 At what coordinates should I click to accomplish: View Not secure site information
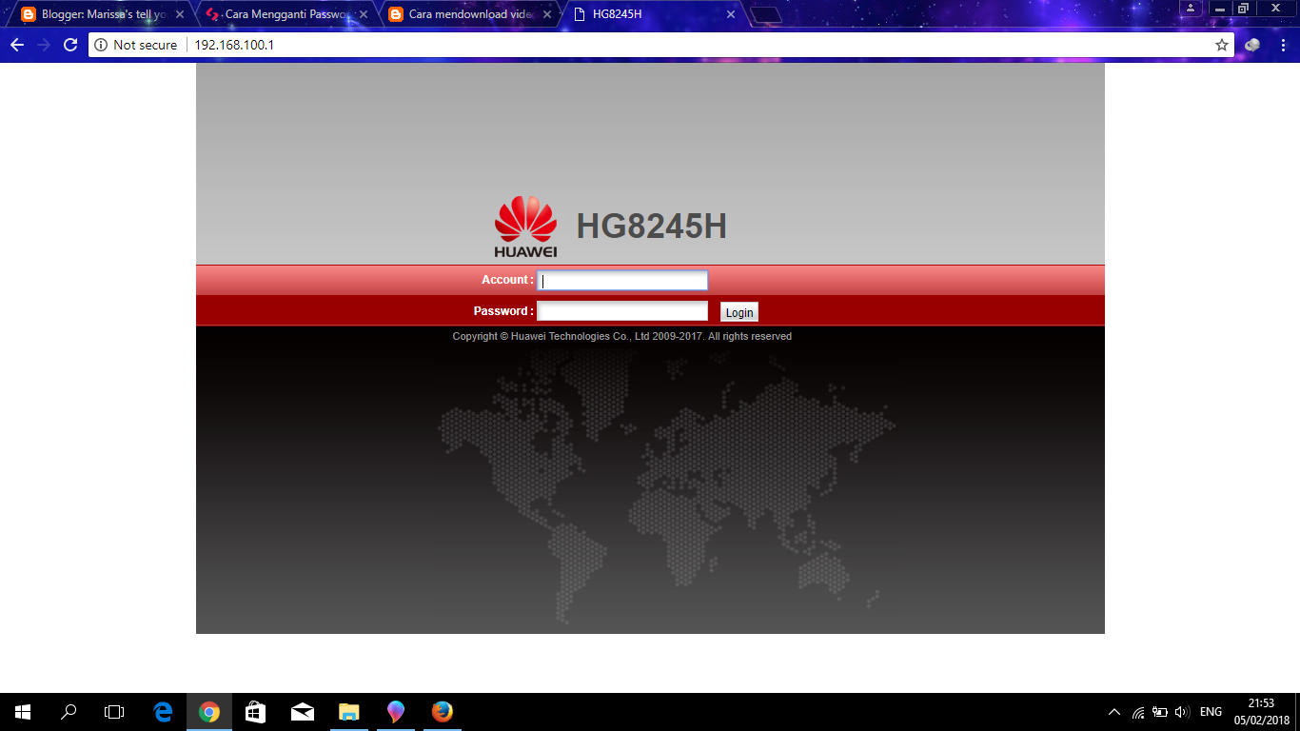(x=136, y=45)
